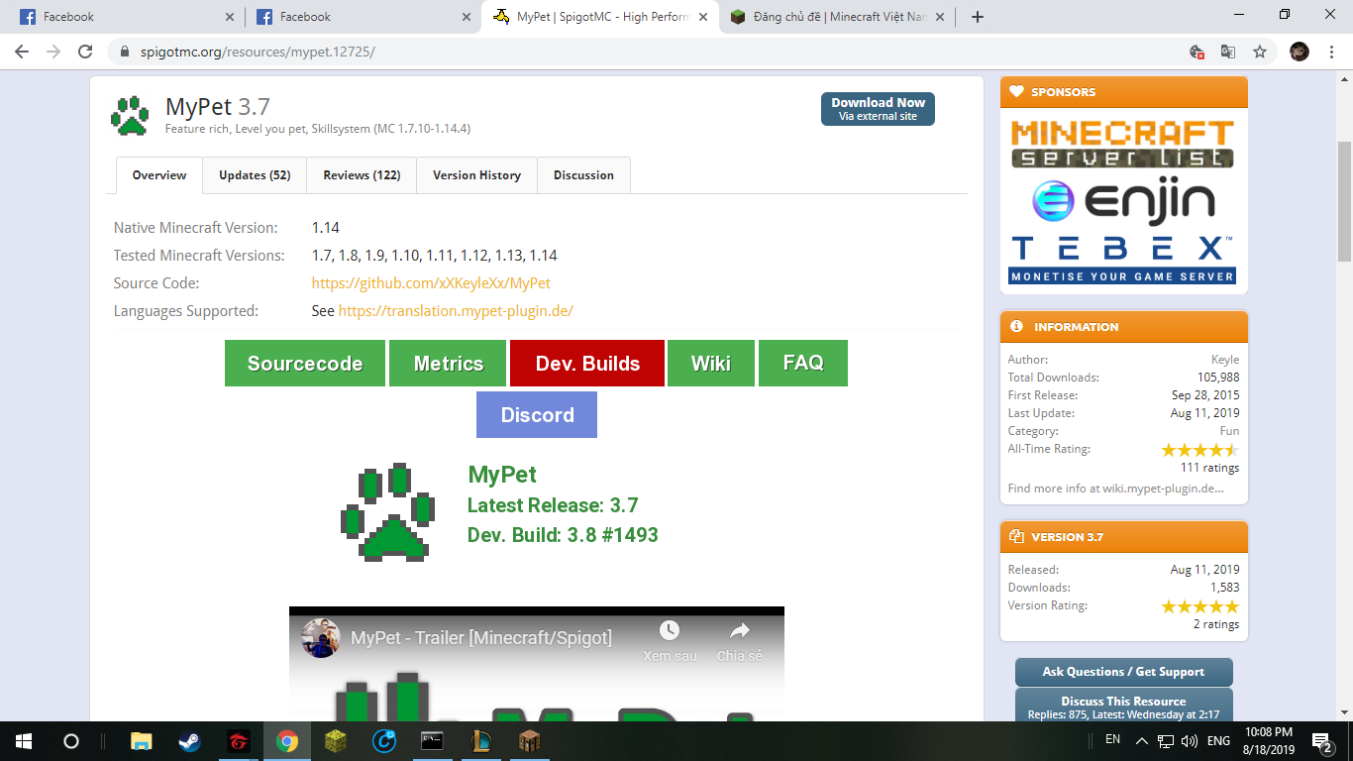This screenshot has height=761, width=1353.
Task: Open the Google Translate icon in address bar
Action: click(x=1228, y=52)
